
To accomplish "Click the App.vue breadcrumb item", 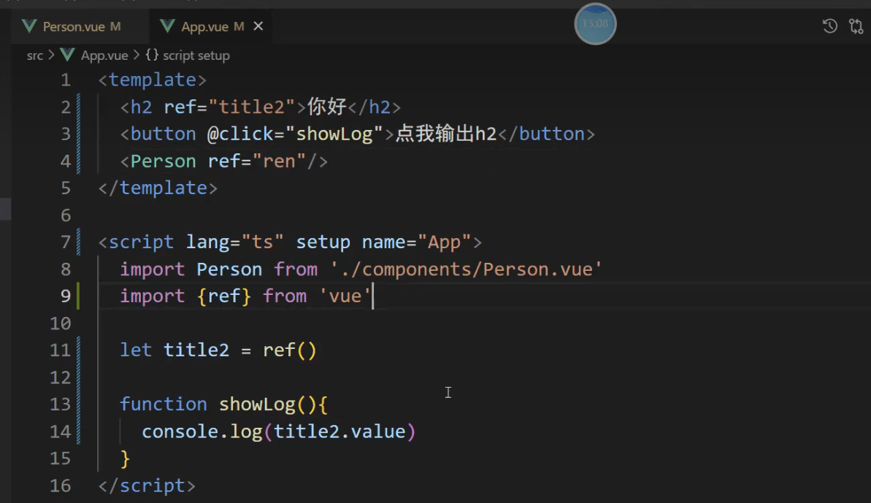I will (104, 55).
